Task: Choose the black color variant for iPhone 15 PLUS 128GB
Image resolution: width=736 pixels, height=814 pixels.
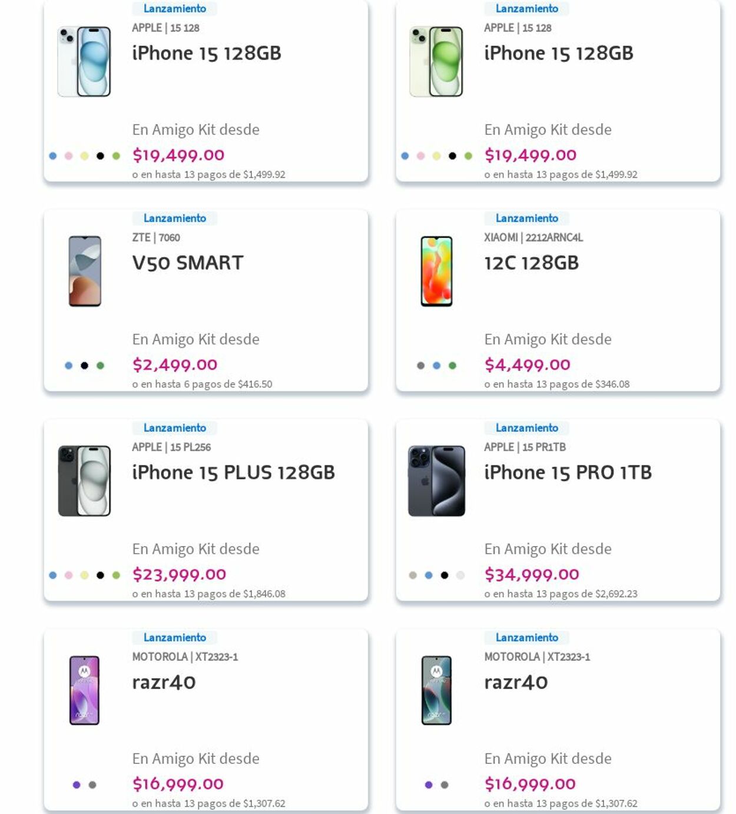Action: (x=100, y=574)
